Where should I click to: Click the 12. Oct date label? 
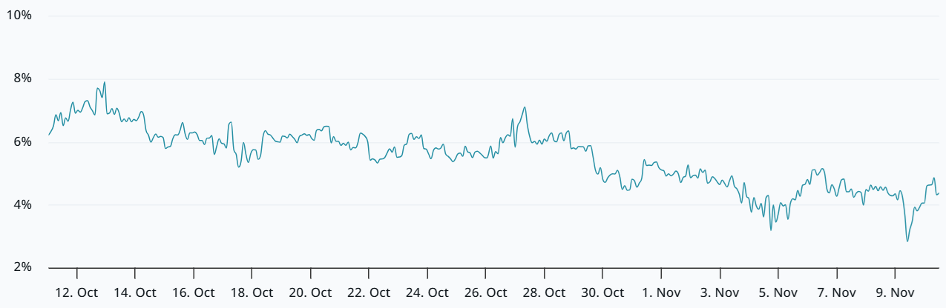[77, 292]
